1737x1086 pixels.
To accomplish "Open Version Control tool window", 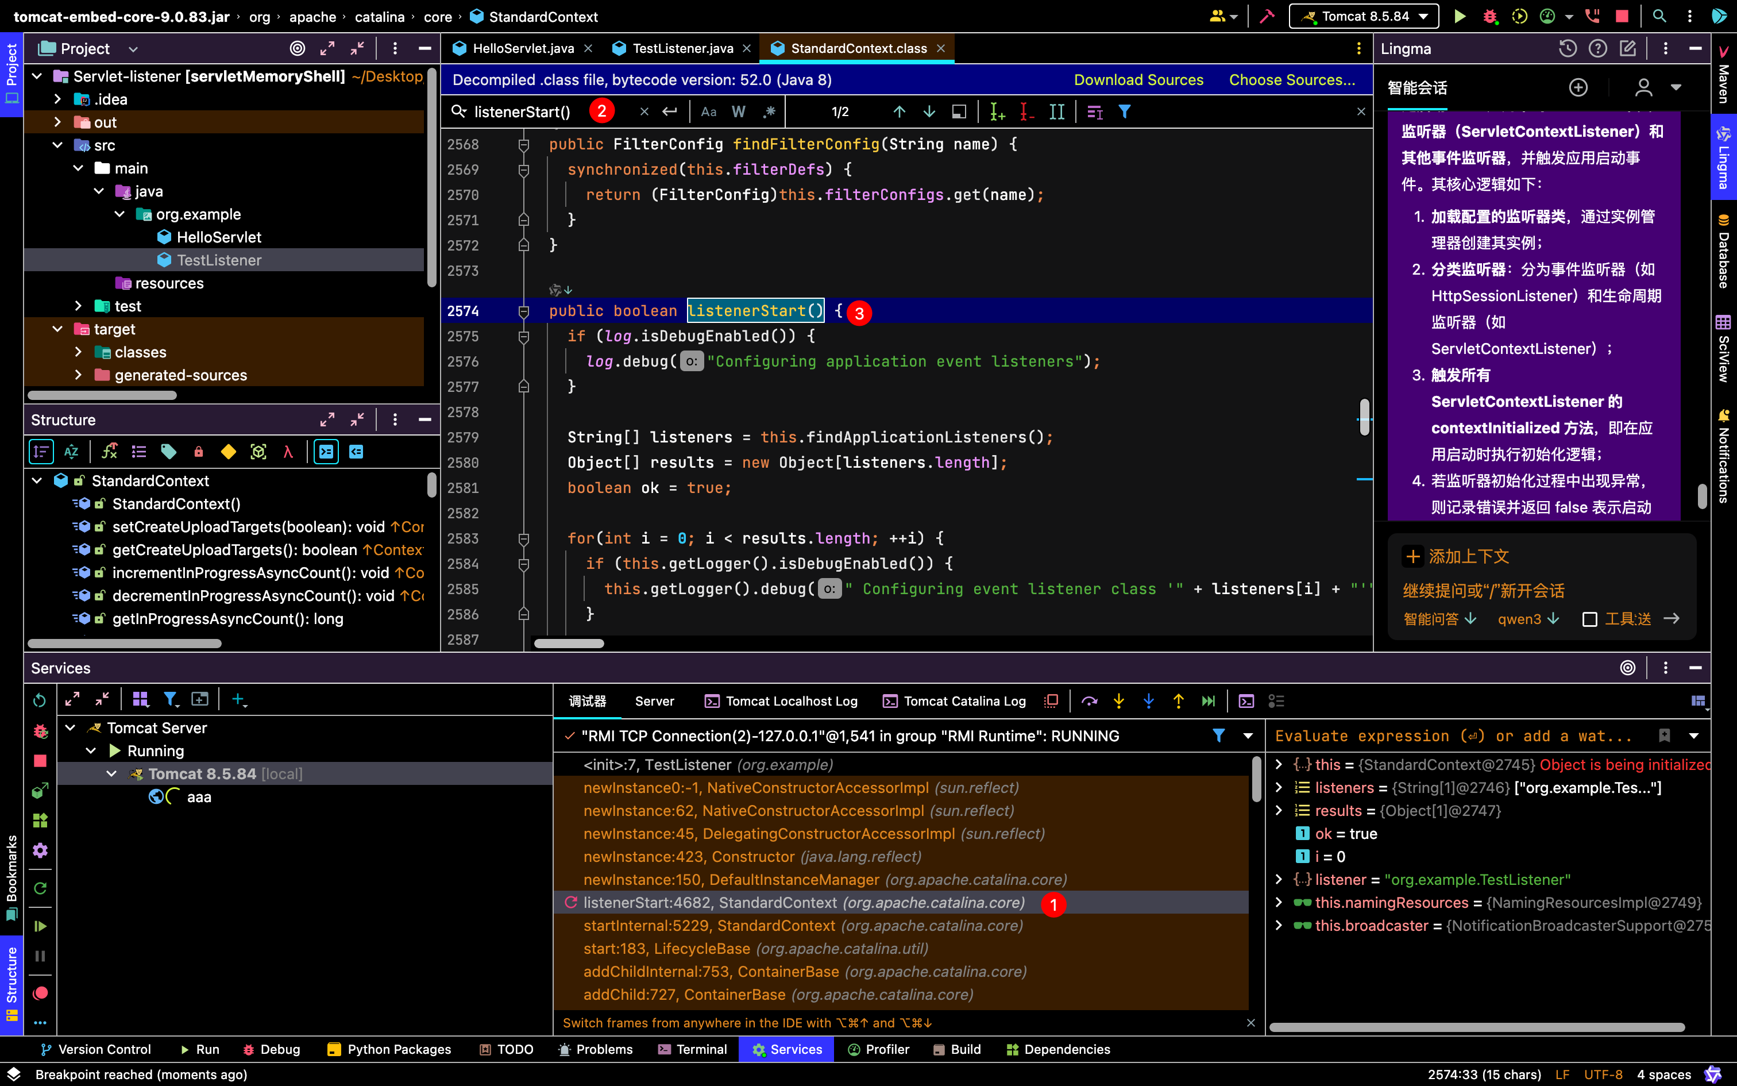I will pos(95,1049).
